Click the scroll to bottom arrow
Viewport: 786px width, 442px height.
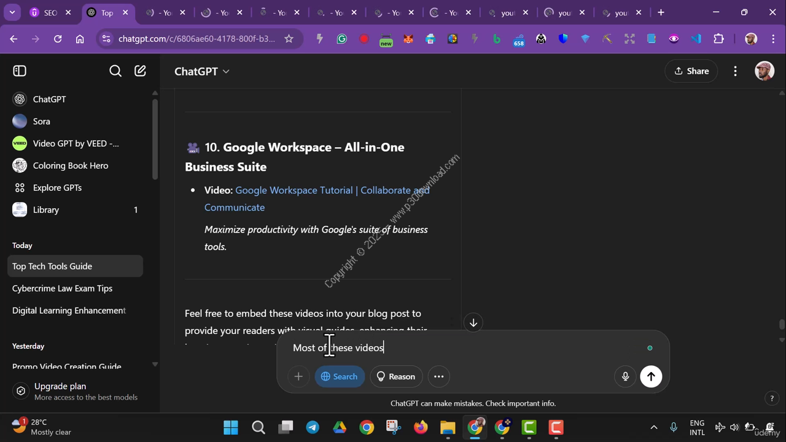click(x=473, y=322)
